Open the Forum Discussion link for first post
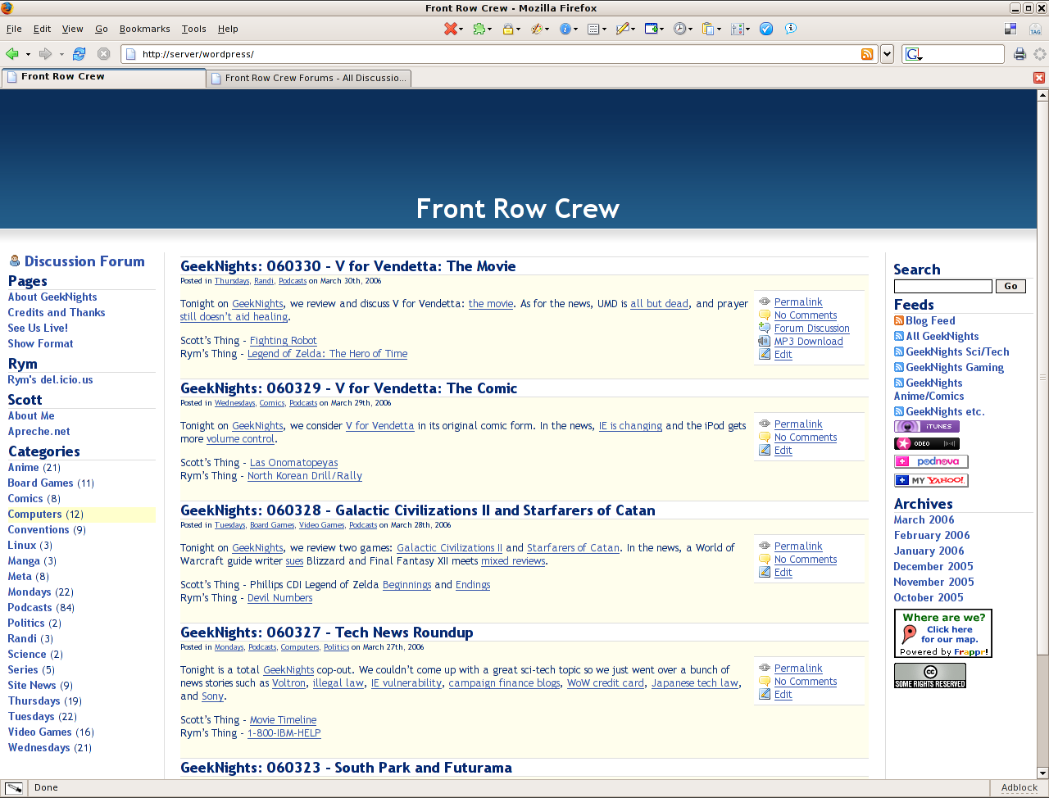This screenshot has height=798, width=1049. pos(811,329)
